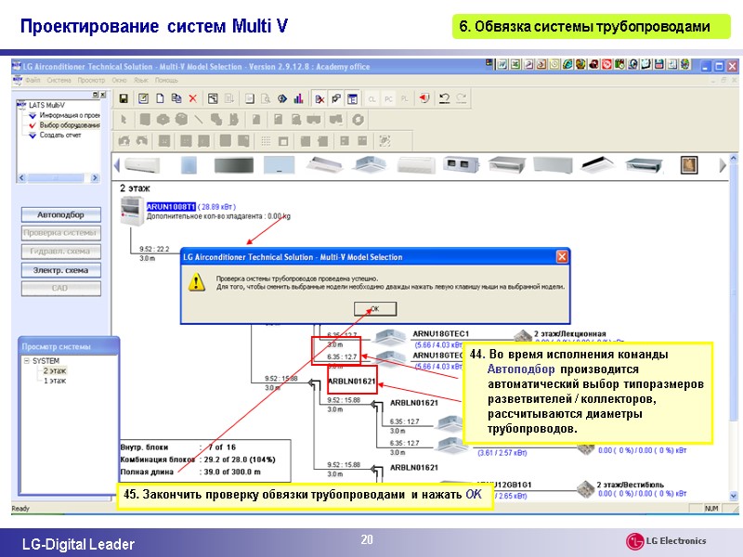Open Создать отчет tree item
Viewport: 743px width, 557px height.
pos(60,135)
